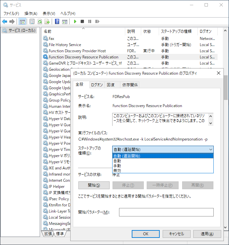Switch to the 拡張 view tab
Viewport: 229px width, 245px height.
point(48,234)
